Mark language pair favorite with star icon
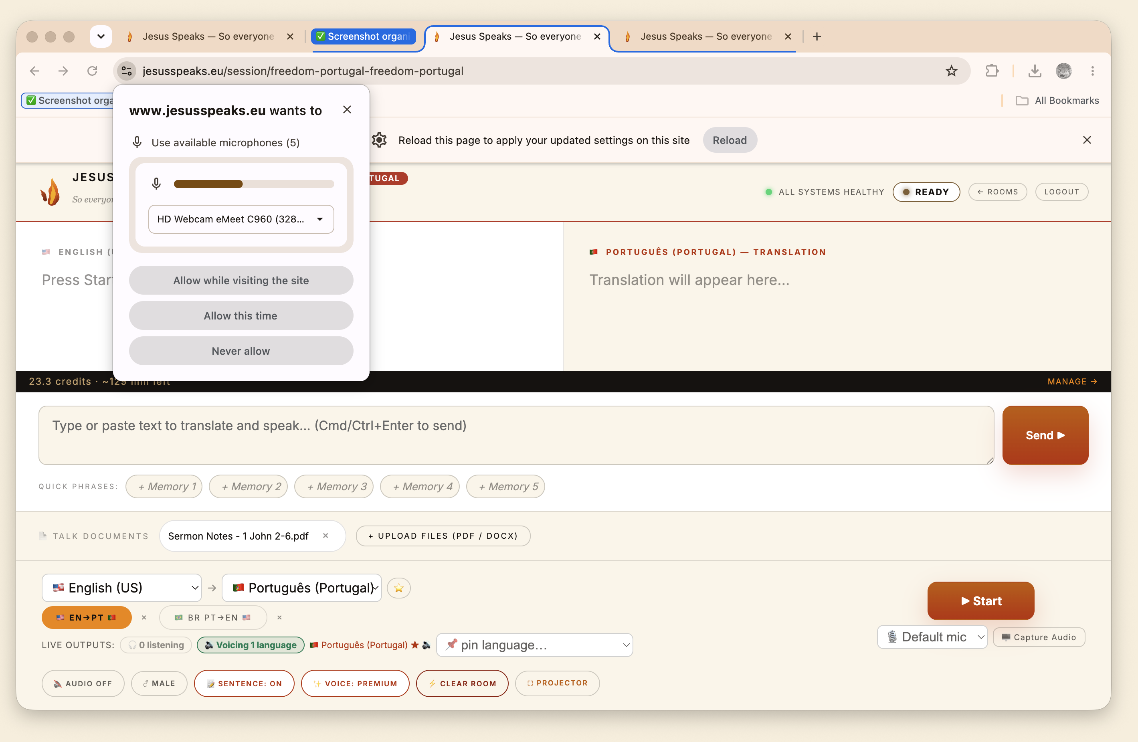Screen dimensions: 1138x742 (x=399, y=588)
